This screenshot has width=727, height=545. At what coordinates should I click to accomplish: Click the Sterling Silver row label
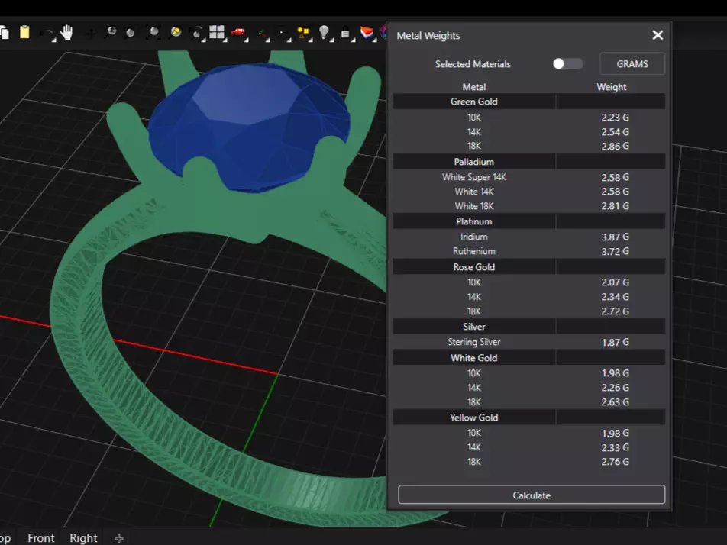point(473,342)
